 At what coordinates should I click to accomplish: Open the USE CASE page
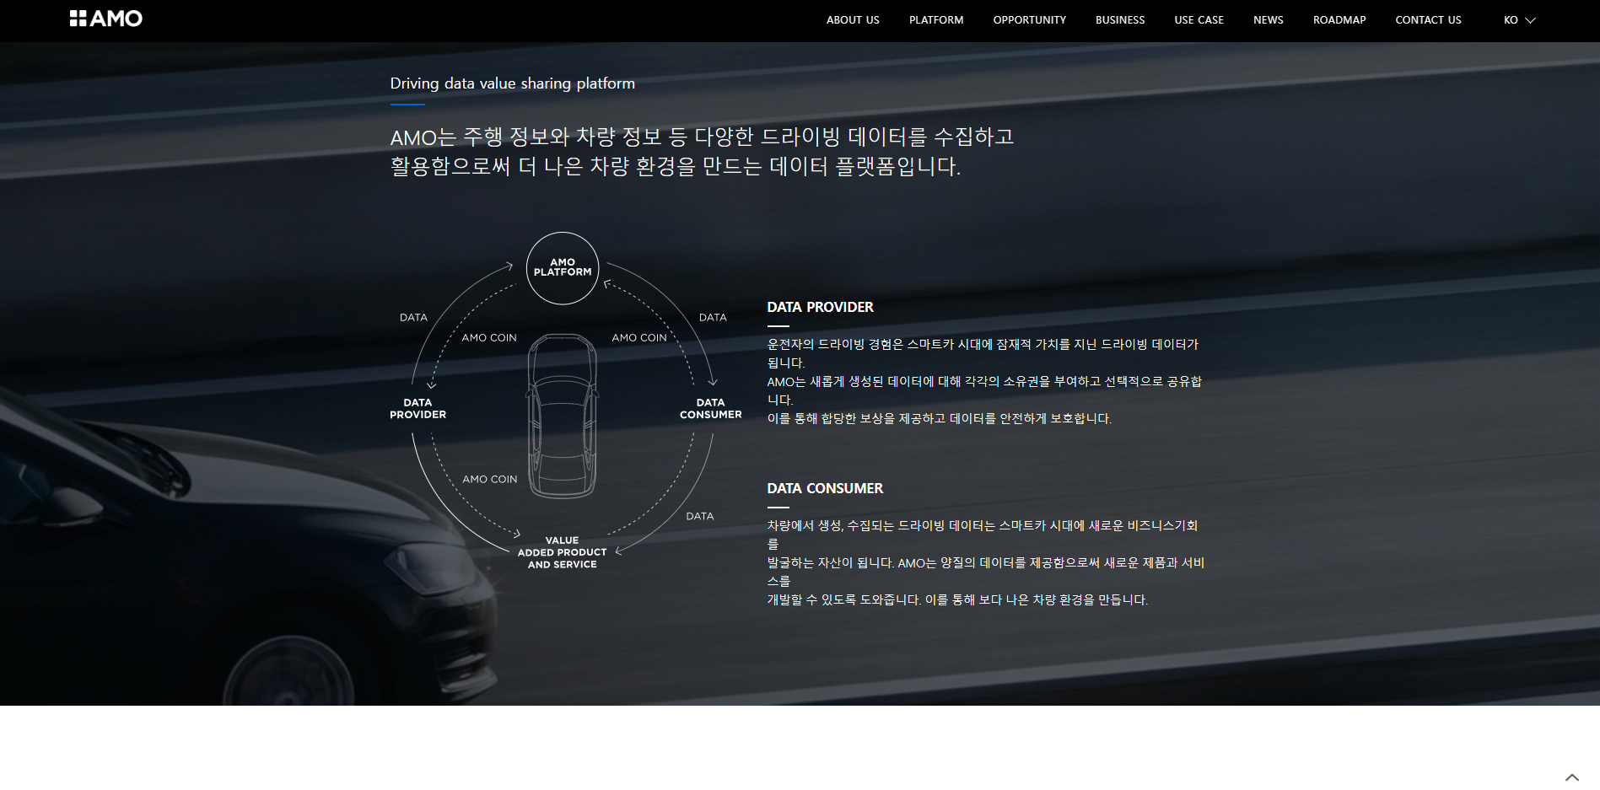pos(1199,20)
